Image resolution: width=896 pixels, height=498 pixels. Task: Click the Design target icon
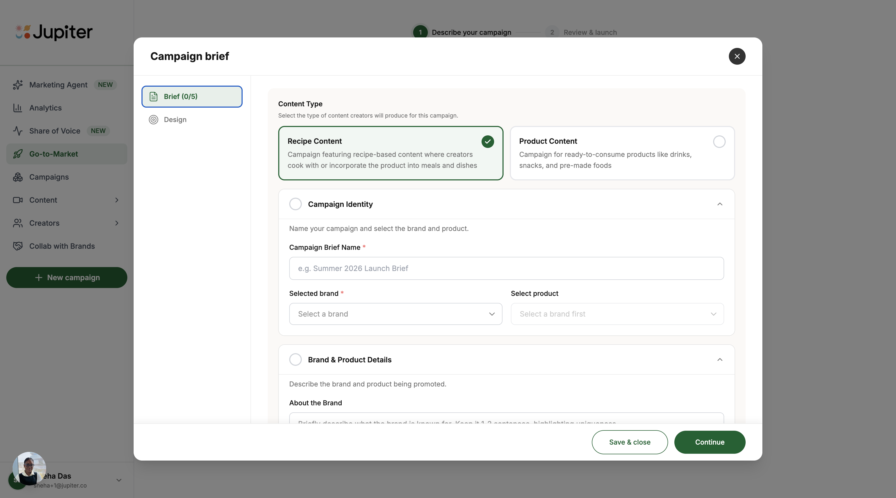tap(153, 120)
